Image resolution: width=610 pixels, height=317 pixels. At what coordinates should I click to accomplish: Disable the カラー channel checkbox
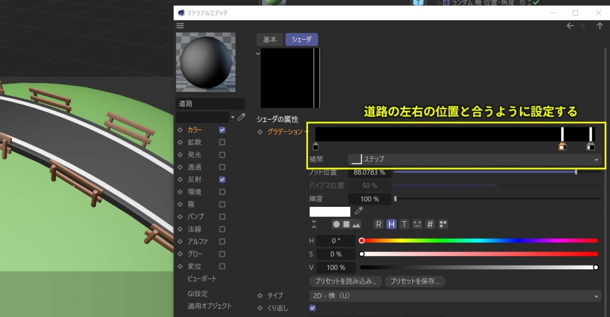coord(222,130)
